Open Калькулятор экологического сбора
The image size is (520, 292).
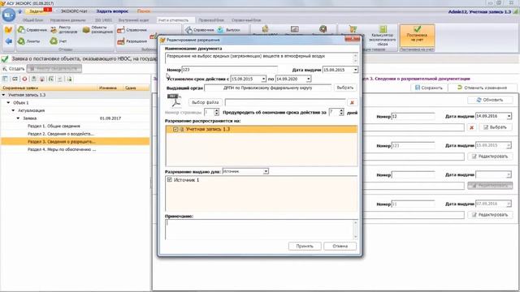383,36
